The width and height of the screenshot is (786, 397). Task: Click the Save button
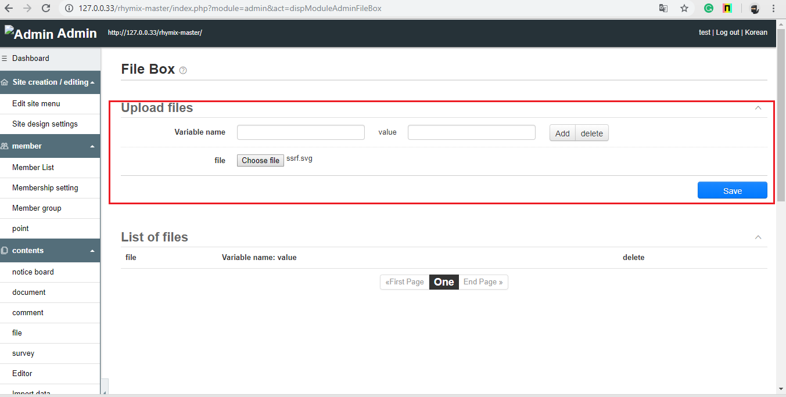(732, 190)
